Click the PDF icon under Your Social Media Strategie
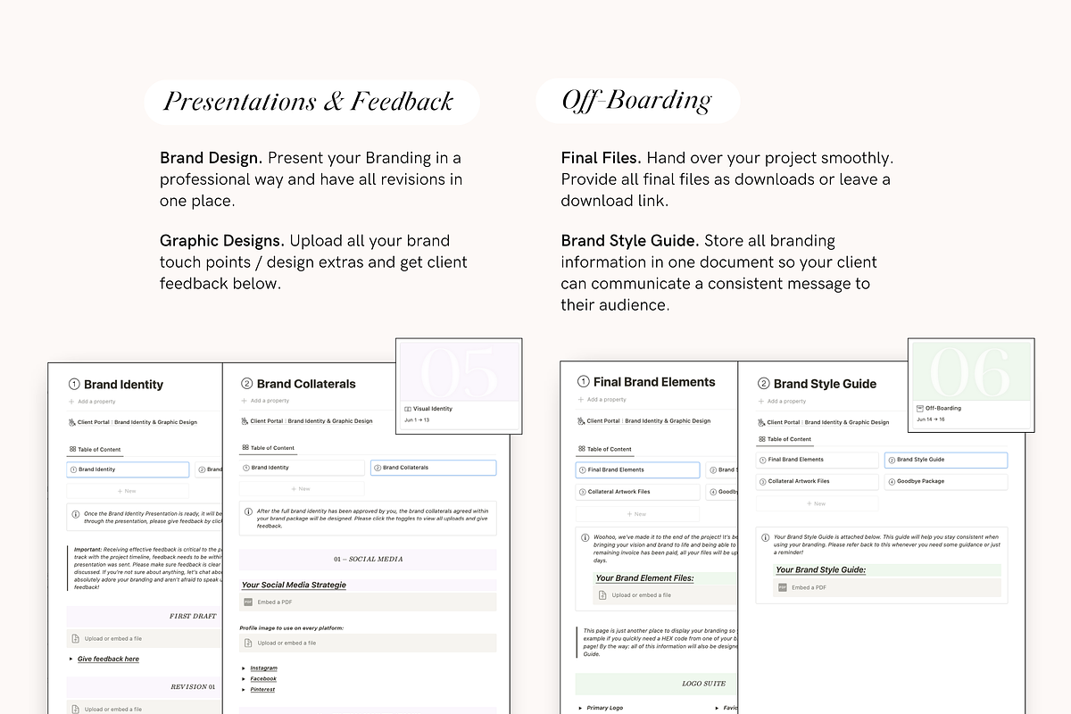 tap(249, 602)
